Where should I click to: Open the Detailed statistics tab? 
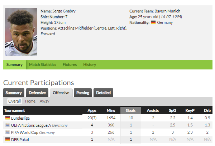pos(103,93)
